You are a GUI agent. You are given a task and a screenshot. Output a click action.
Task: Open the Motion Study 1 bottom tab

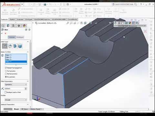pyautogui.click(x=36, y=109)
